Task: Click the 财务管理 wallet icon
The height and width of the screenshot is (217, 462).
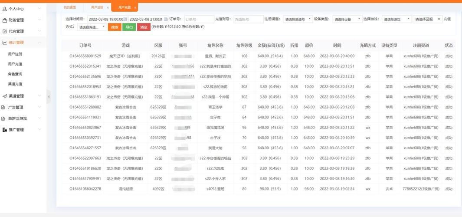Action: pyautogui.click(x=5, y=20)
